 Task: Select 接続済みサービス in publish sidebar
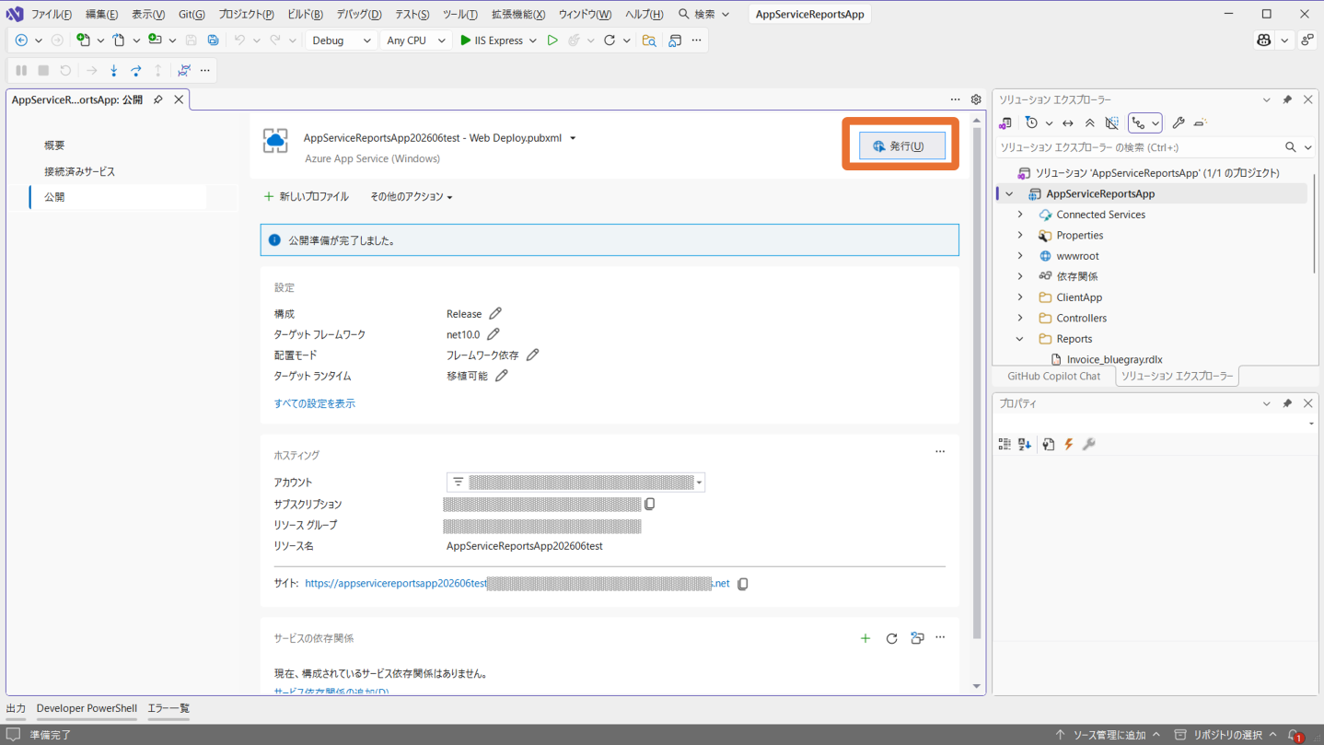tap(79, 171)
